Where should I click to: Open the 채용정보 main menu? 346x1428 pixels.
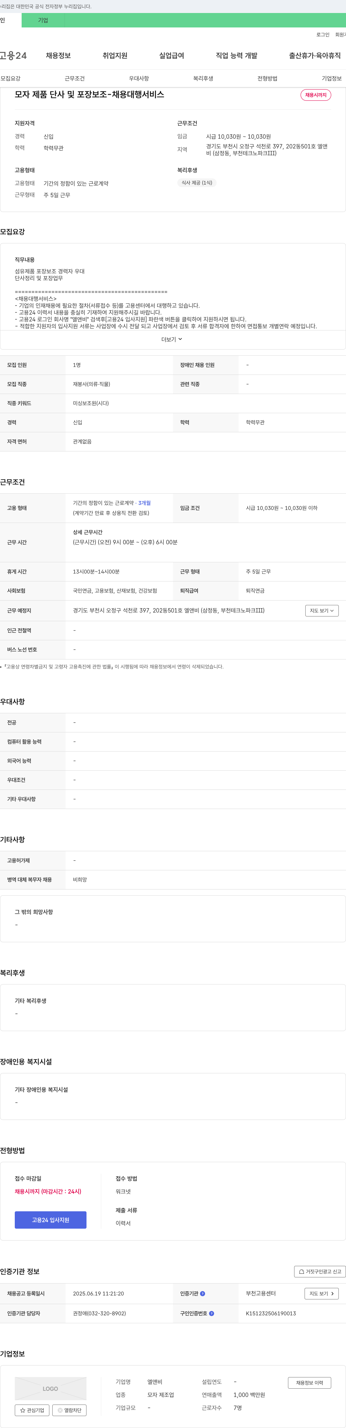pyautogui.click(x=58, y=55)
